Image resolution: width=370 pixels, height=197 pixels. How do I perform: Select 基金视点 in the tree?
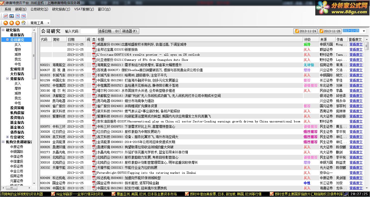[17, 127]
